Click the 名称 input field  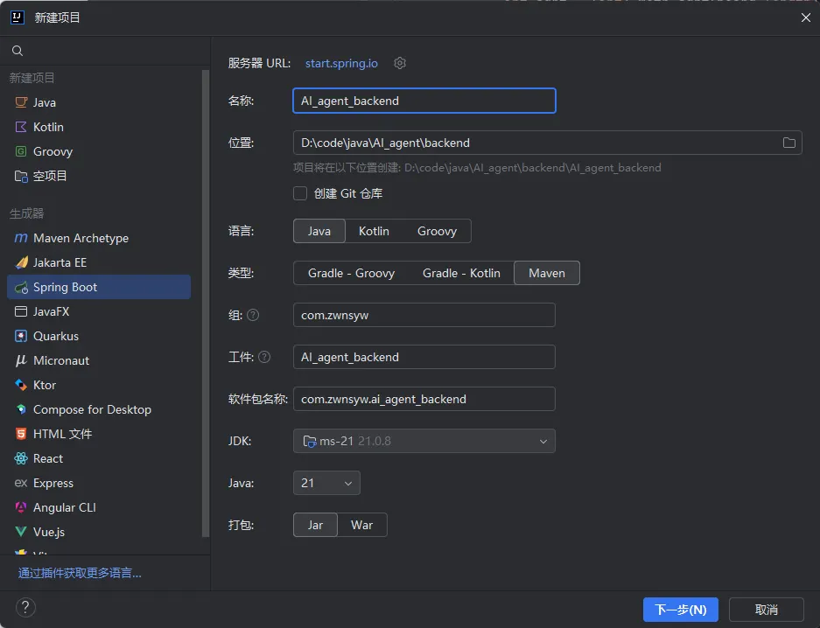424,101
